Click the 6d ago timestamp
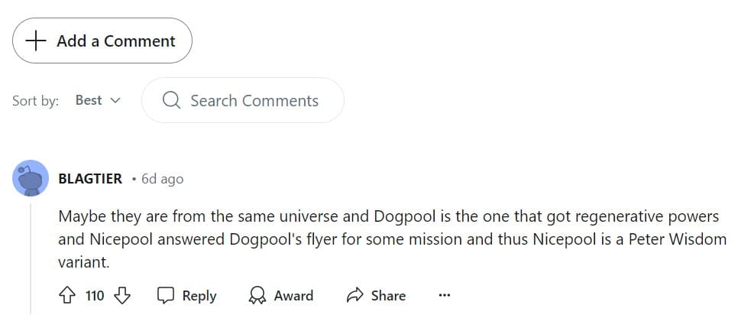Screen dimensions: 754x315 (162, 179)
